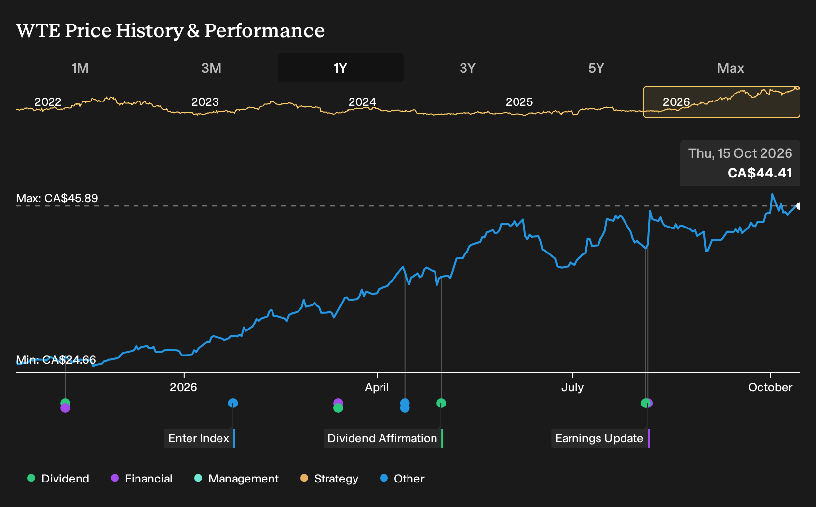Click the highlighted 2026 range selector window
This screenshot has width=816, height=507.
pyautogui.click(x=721, y=102)
